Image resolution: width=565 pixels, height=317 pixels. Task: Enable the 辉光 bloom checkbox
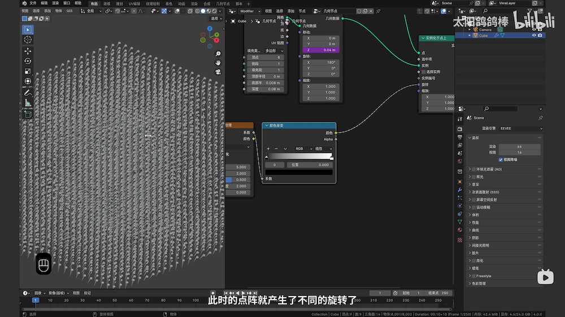(474, 177)
